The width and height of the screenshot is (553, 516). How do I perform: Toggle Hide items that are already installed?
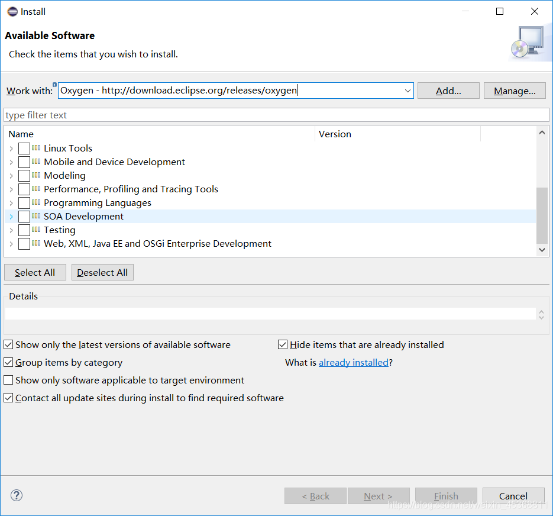tap(283, 344)
